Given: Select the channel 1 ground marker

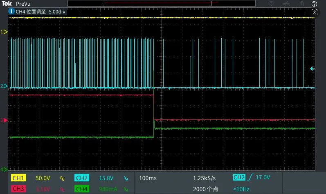Looking at the screenshot, I should point(4,32).
